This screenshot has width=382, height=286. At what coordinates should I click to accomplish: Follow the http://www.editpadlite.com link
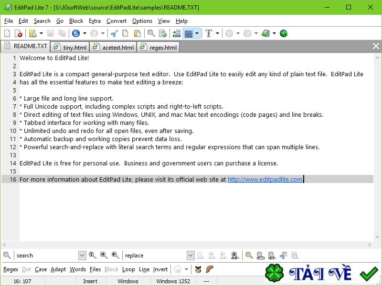[265, 180]
